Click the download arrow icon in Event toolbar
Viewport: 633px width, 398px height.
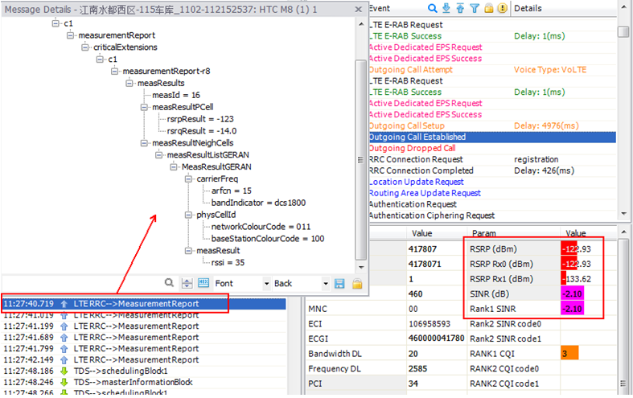(x=446, y=8)
